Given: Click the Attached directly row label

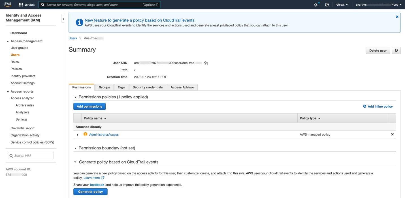Looking at the screenshot, I should (x=89, y=127).
